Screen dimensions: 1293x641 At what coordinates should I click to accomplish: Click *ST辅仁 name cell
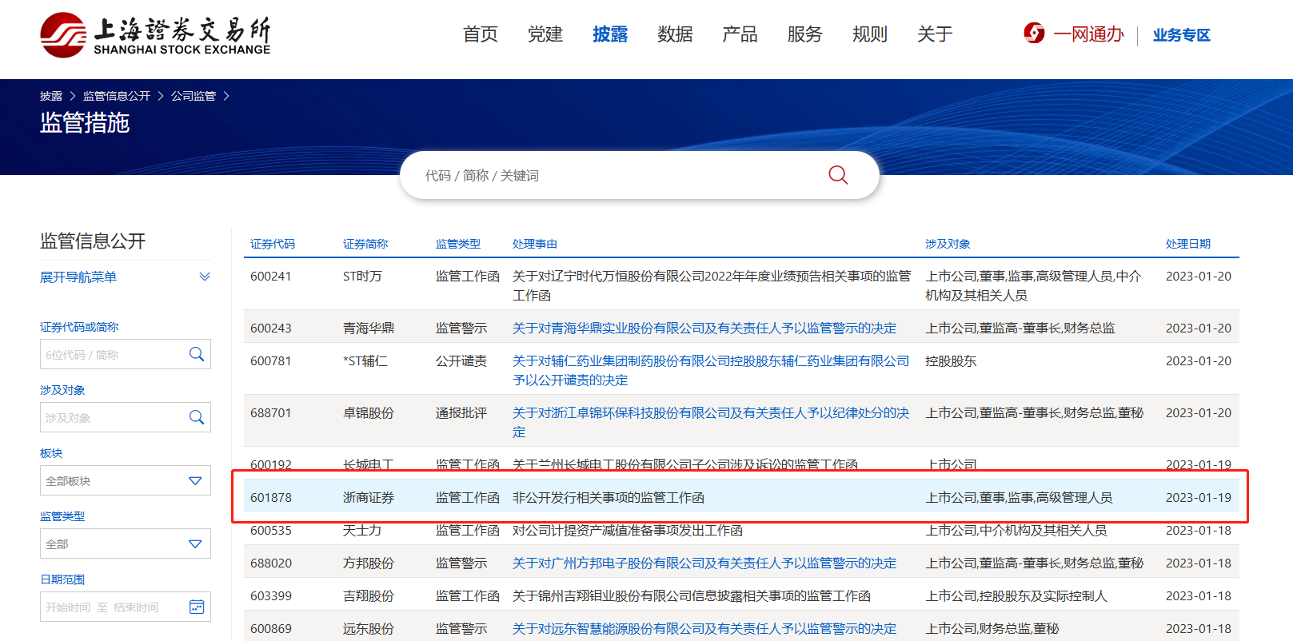365,360
